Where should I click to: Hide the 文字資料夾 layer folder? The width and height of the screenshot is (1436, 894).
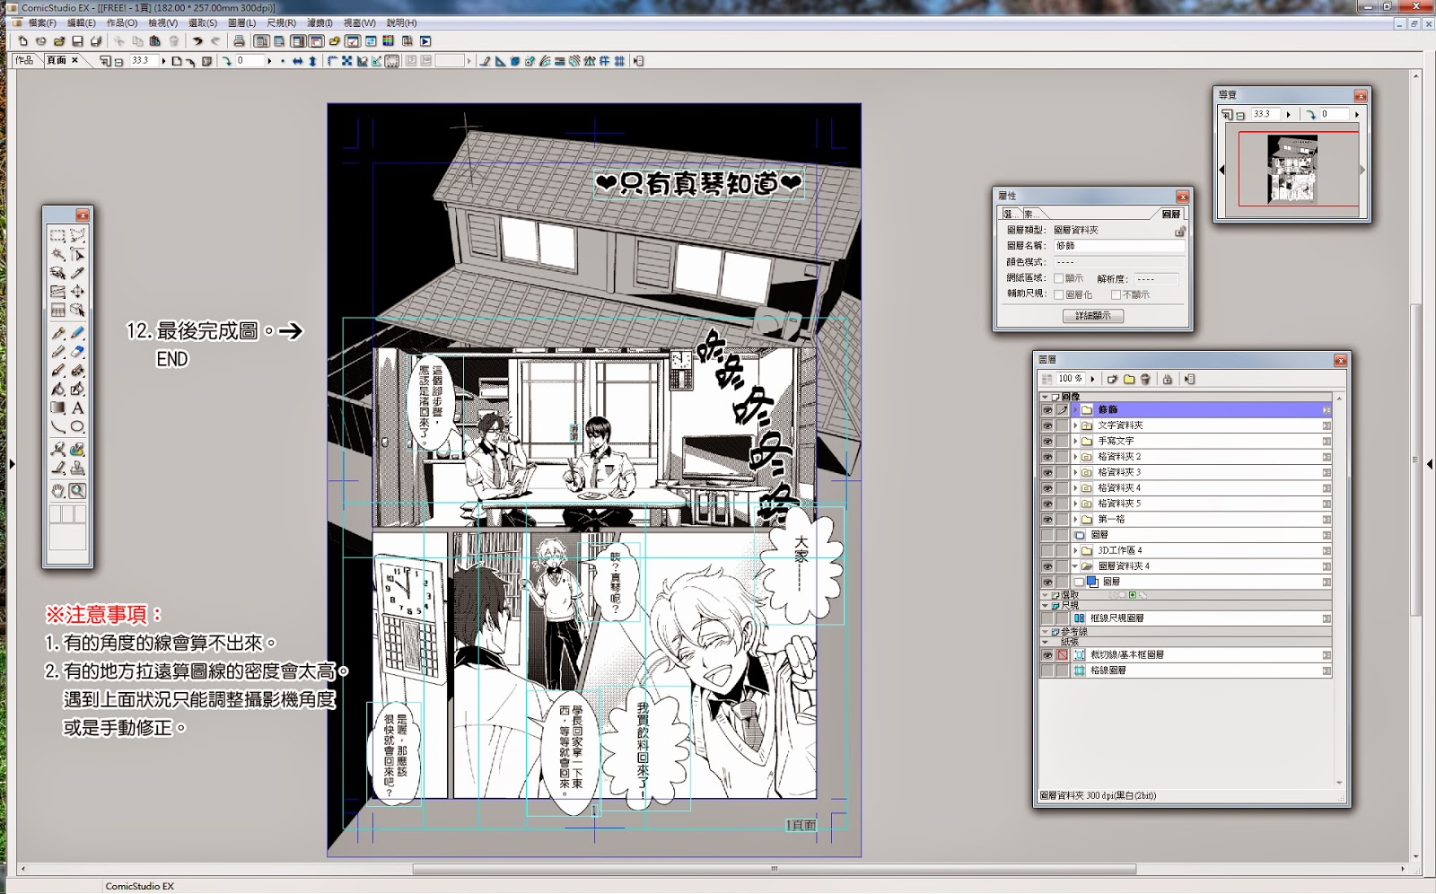[1046, 425]
